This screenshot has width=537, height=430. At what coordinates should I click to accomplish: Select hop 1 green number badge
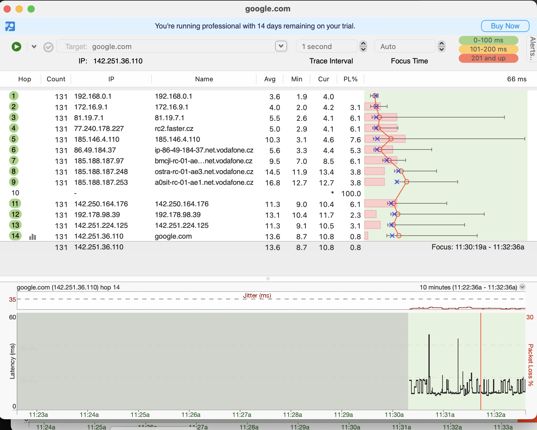tap(13, 96)
